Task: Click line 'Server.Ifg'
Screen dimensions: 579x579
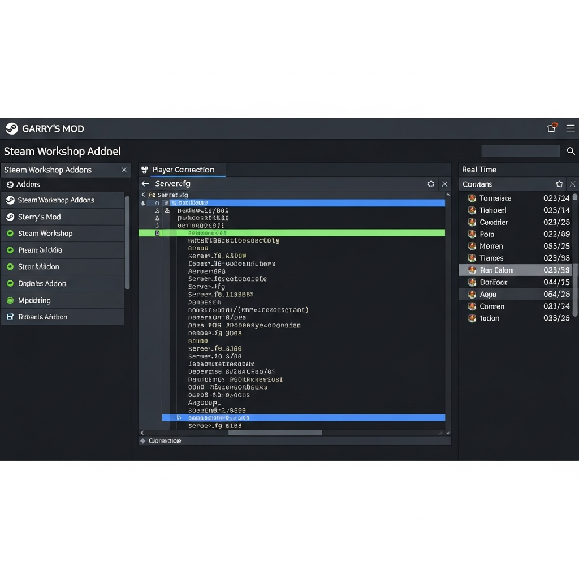Action: coord(206,287)
